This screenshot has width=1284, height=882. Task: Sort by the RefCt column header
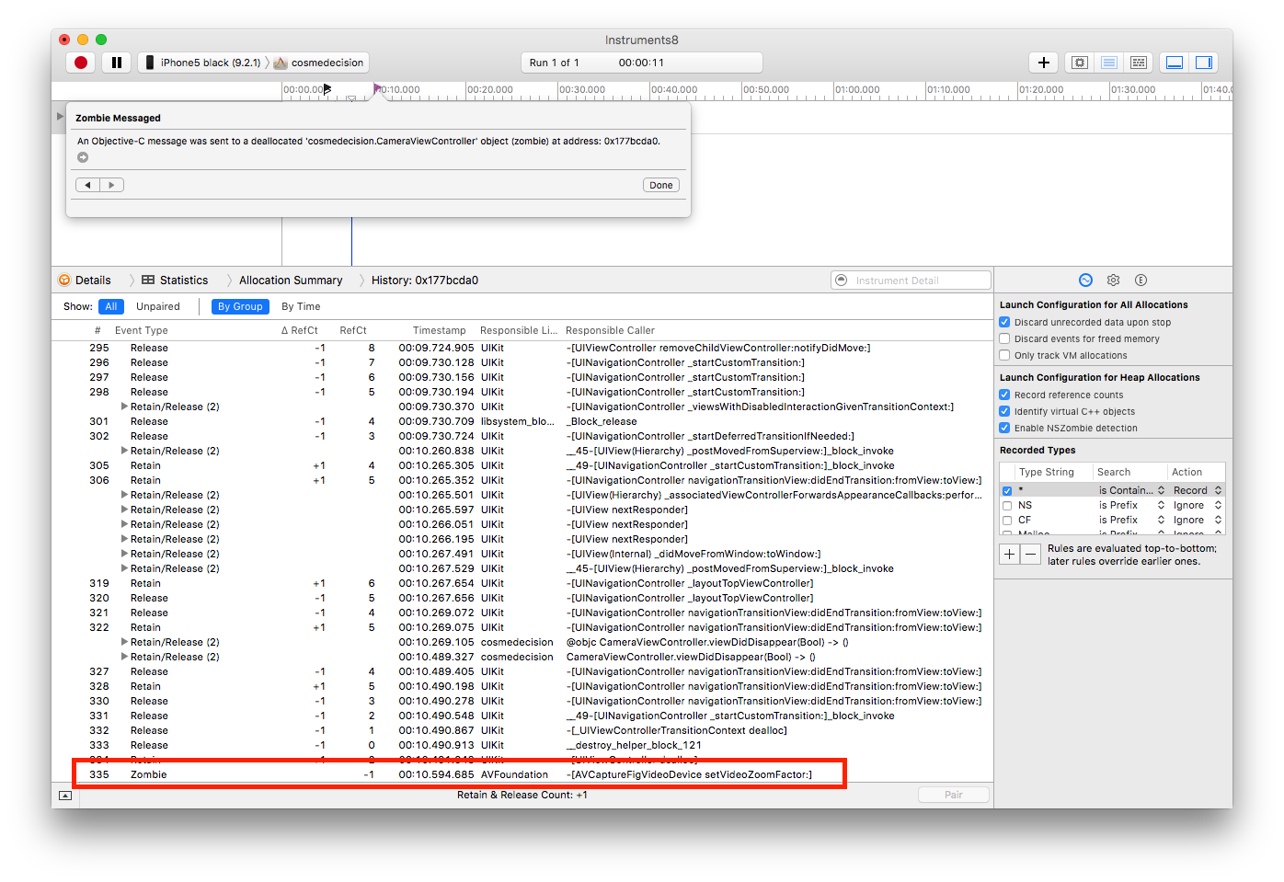pos(353,330)
